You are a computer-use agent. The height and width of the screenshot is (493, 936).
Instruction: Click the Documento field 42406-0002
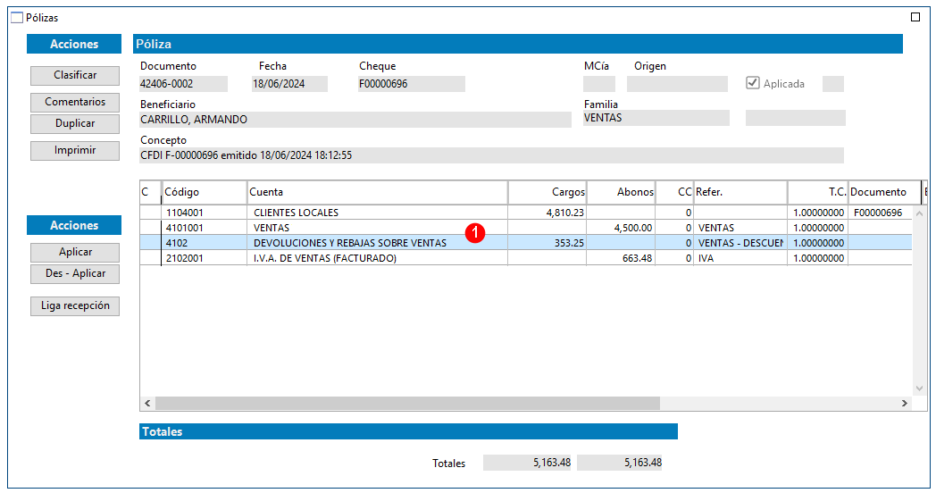(x=183, y=84)
